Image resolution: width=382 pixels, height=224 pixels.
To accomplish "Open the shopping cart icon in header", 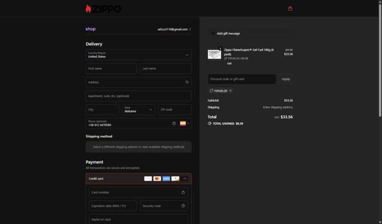I will tap(290, 8).
